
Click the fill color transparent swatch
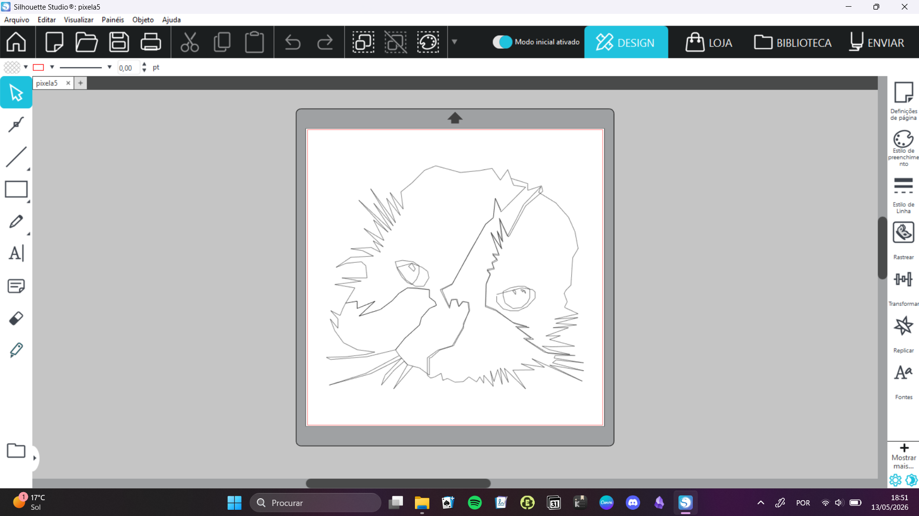pos(12,67)
